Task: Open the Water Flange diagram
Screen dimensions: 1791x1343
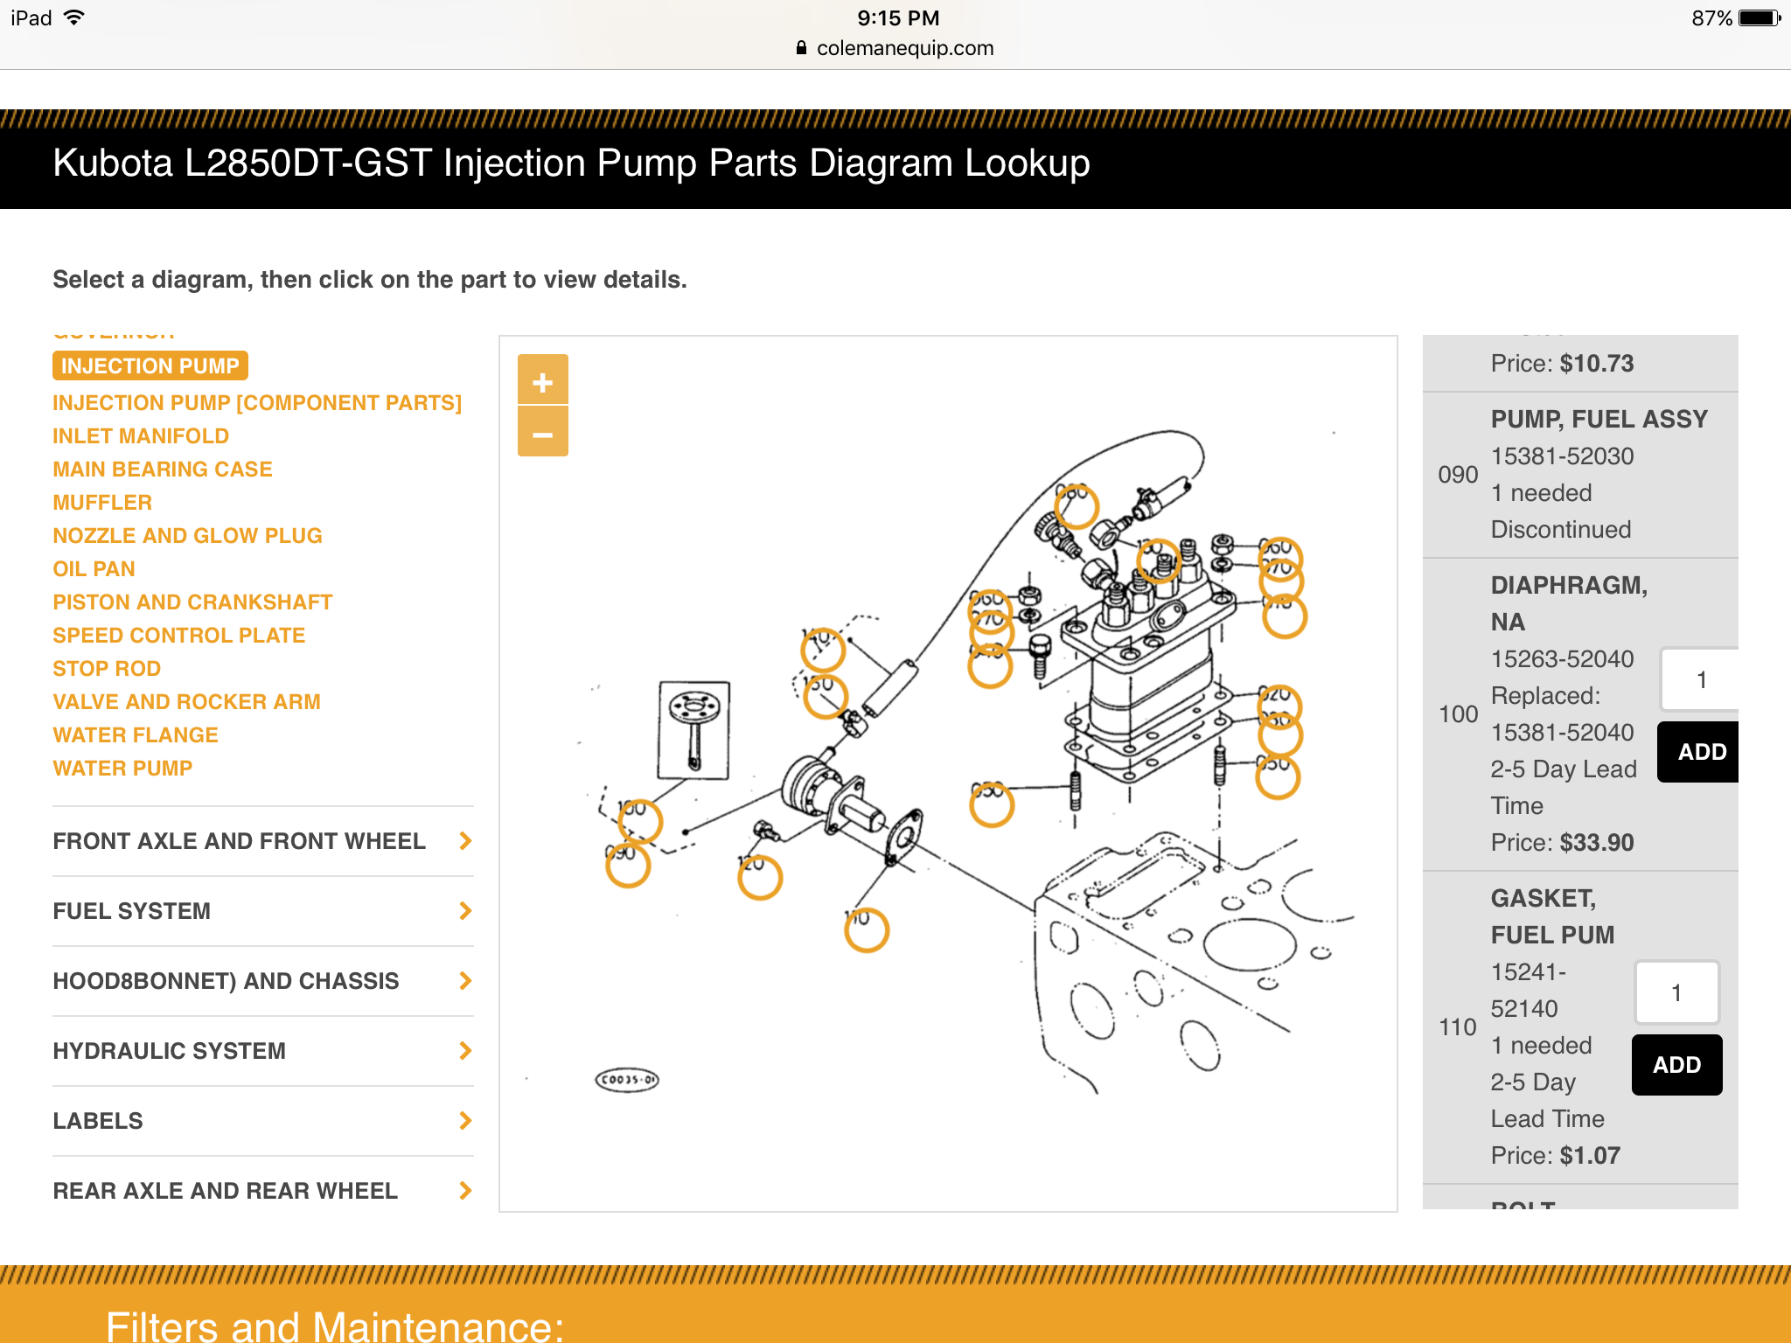Action: click(x=136, y=735)
